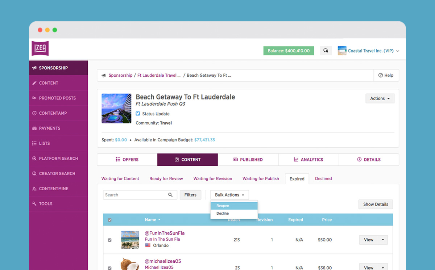Click the Twitter Status Update icon
This screenshot has width=435, height=270.
click(138, 114)
